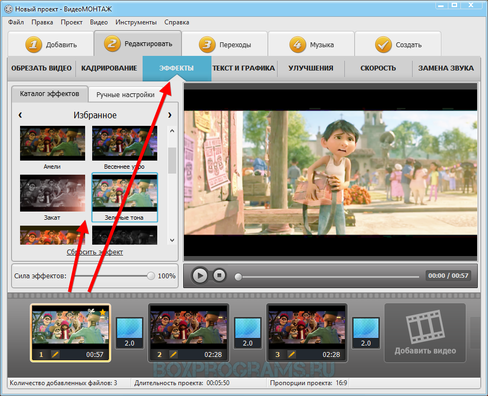Click the Сбросить эффект link
Image resolution: width=488 pixels, height=396 pixels.
click(x=95, y=252)
